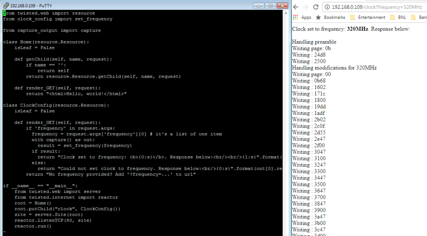Viewport: 427px width, 236px height.
Task: Click the Bank folder icon at bar edge
Action: 413,17
